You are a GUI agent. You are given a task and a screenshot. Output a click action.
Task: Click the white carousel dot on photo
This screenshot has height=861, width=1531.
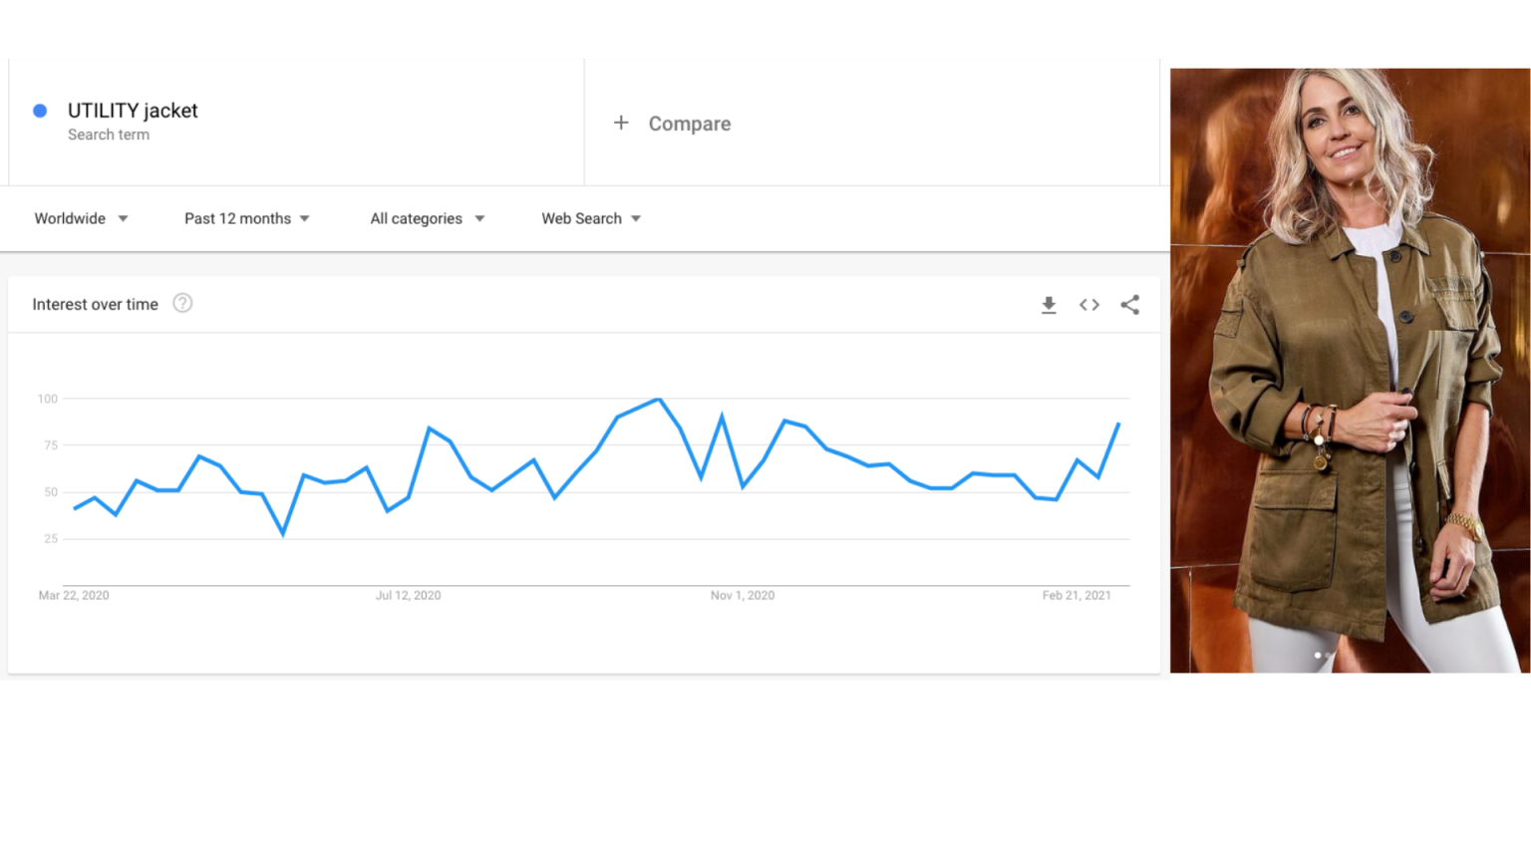pos(1318,655)
